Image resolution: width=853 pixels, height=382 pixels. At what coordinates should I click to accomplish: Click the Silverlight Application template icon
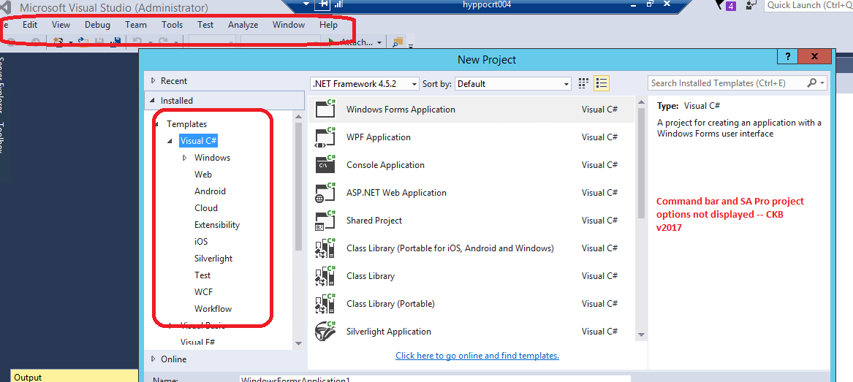pos(326,331)
